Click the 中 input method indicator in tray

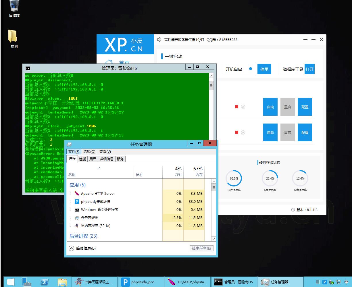click(x=347, y=282)
